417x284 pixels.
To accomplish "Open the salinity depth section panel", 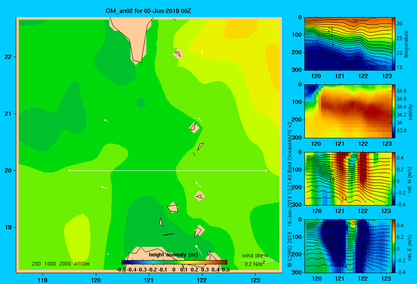I will click(348, 111).
